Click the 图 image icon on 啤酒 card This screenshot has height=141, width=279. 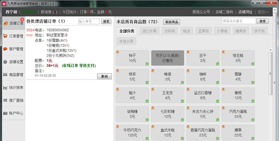182,83
